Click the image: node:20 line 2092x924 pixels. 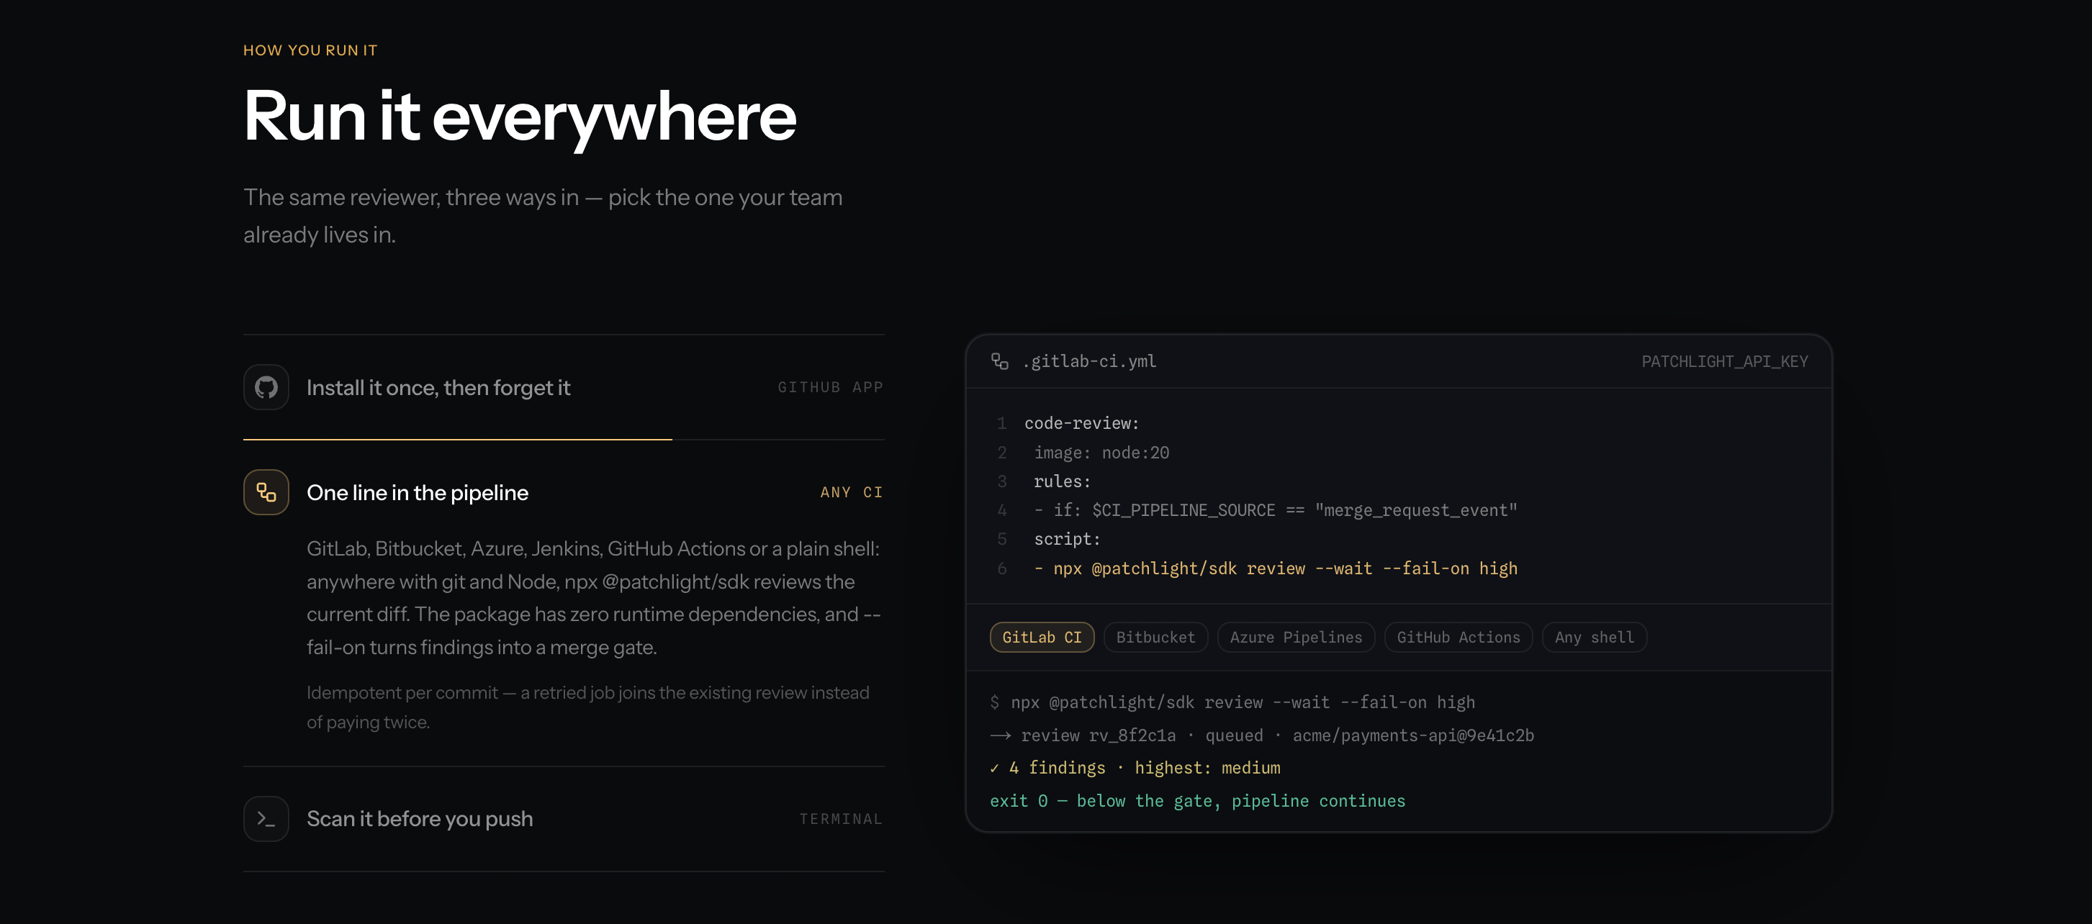coord(1101,452)
